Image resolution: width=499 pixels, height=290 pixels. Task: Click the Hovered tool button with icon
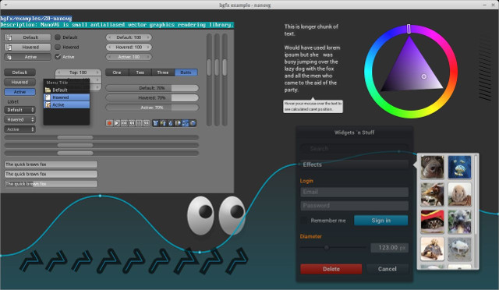click(x=28, y=47)
